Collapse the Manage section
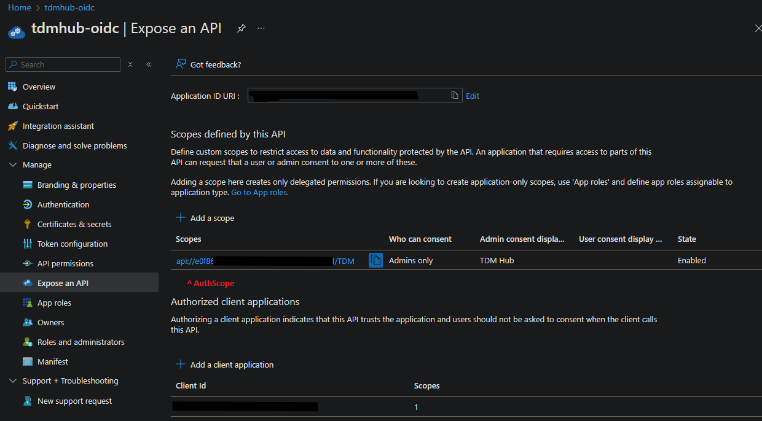 tap(14, 165)
